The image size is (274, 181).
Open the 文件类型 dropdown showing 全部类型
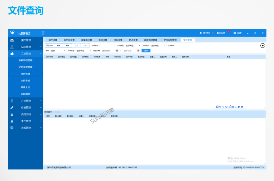[132, 45]
